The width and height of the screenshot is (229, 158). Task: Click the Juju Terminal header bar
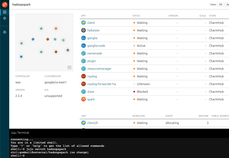click(119, 133)
